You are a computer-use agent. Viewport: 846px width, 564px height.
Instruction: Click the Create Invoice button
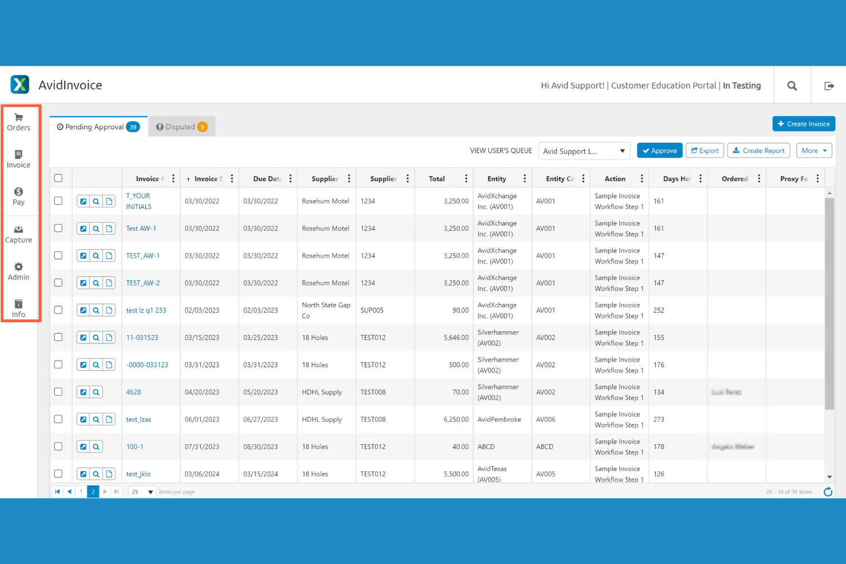803,123
